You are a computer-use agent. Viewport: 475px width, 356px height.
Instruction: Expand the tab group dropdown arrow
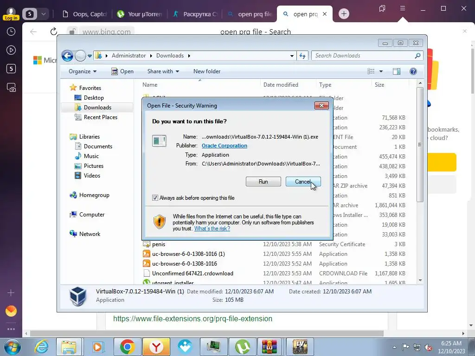44,14
